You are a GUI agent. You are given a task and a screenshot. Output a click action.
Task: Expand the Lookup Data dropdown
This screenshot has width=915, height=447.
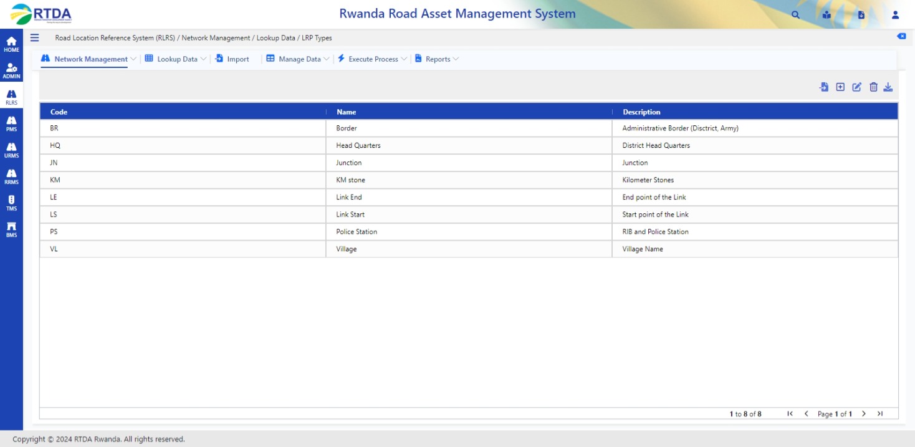[x=176, y=59]
